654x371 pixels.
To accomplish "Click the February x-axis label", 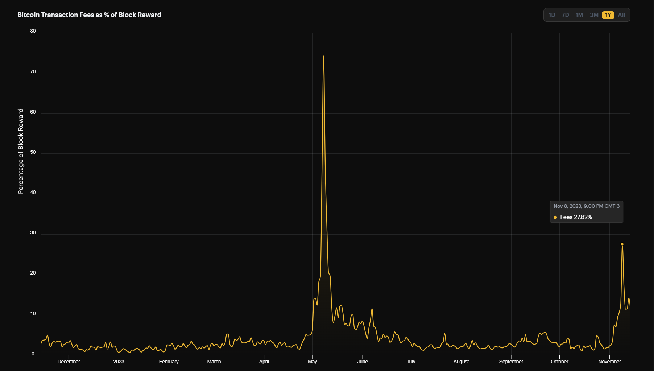I will (x=169, y=362).
